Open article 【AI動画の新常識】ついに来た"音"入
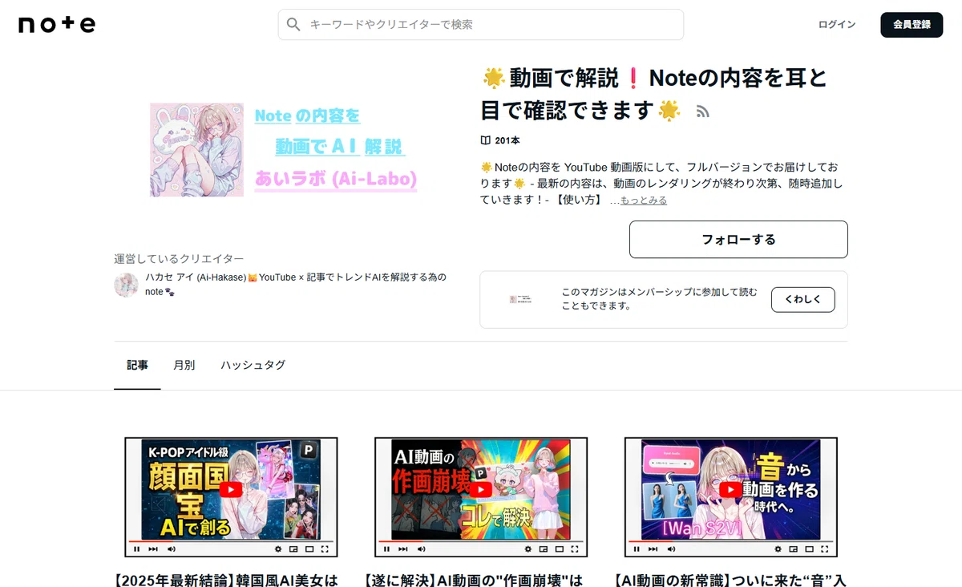The height and width of the screenshot is (587, 962). click(730, 579)
